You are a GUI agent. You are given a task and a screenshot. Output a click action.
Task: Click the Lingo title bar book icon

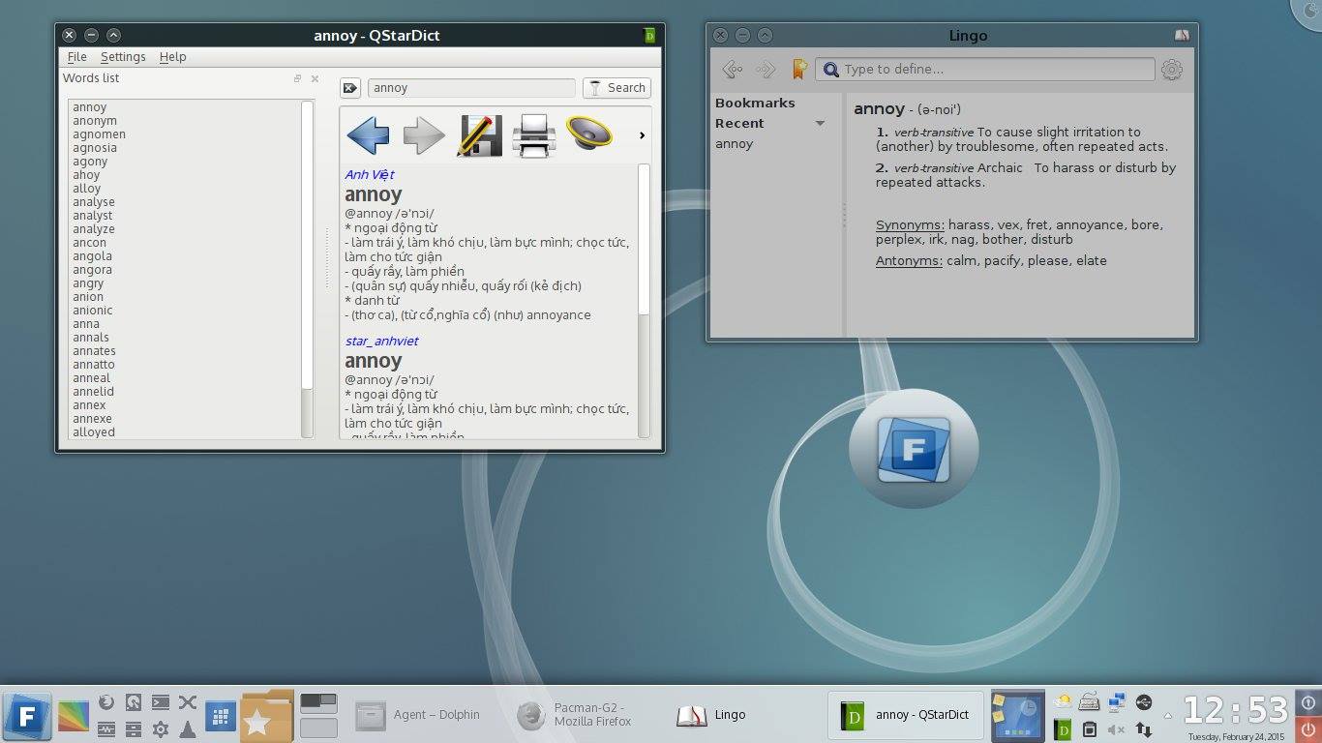pos(1182,36)
